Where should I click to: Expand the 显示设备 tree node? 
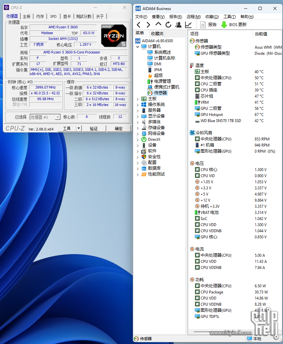(138, 117)
